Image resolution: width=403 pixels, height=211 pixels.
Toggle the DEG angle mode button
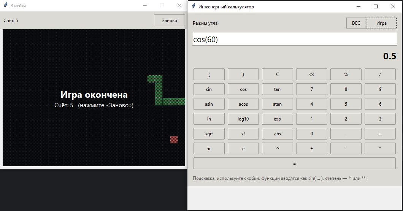[x=356, y=23]
